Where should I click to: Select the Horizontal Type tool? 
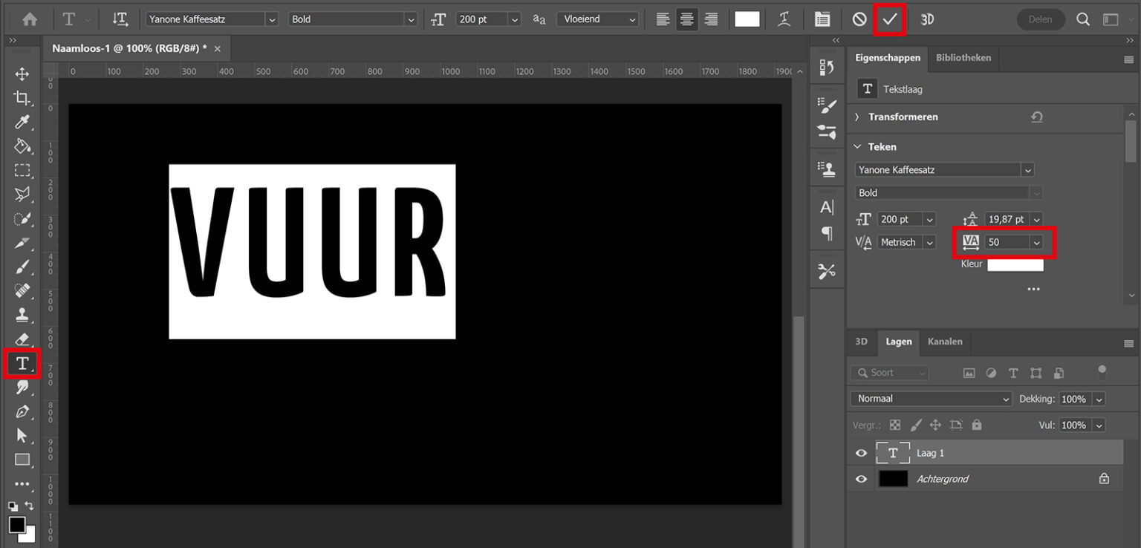22,363
